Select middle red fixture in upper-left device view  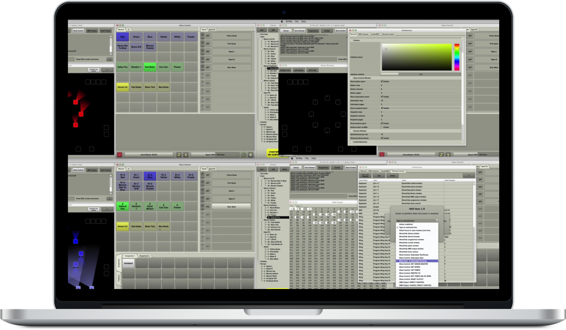point(81,114)
